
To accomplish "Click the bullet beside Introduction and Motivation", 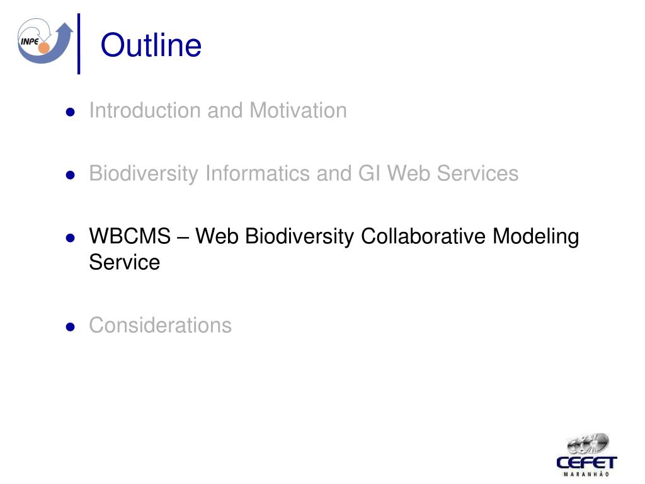I will pos(71,112).
